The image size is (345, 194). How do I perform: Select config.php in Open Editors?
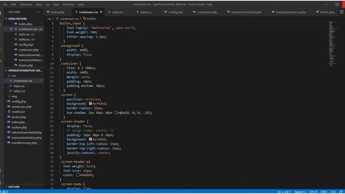pyautogui.click(x=26, y=45)
